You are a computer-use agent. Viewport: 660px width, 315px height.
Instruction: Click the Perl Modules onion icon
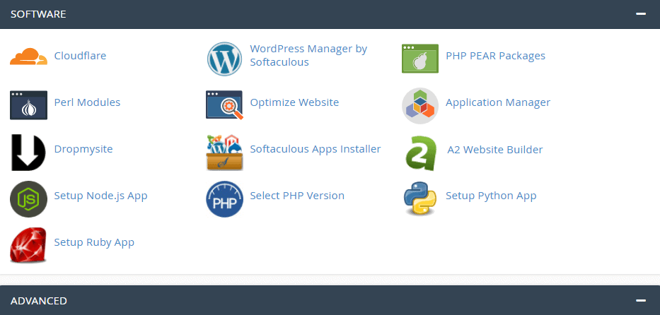pyautogui.click(x=28, y=105)
